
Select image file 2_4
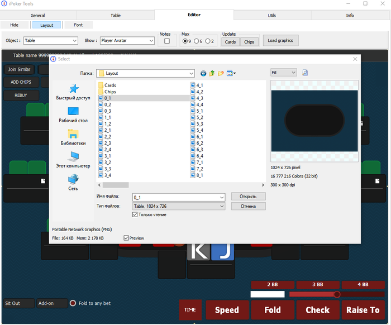pos(105,150)
